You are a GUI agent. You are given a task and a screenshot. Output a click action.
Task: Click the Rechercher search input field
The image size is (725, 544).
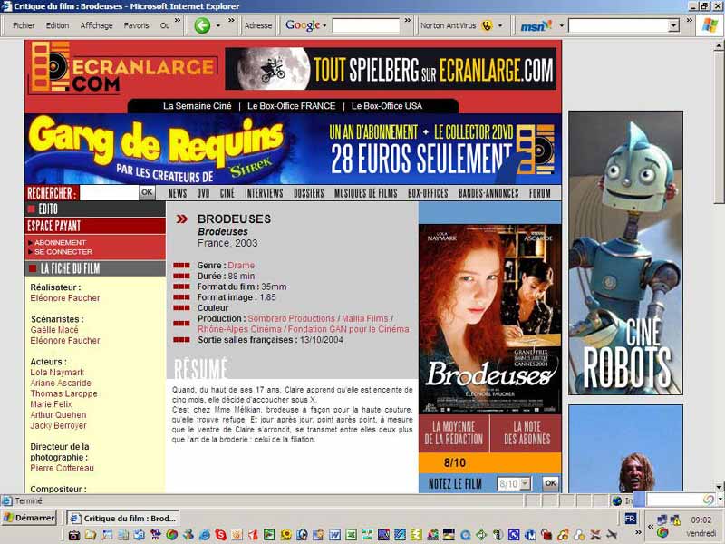coord(109,192)
